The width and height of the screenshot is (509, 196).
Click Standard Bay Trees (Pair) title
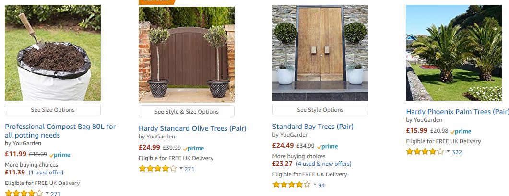coord(313,127)
